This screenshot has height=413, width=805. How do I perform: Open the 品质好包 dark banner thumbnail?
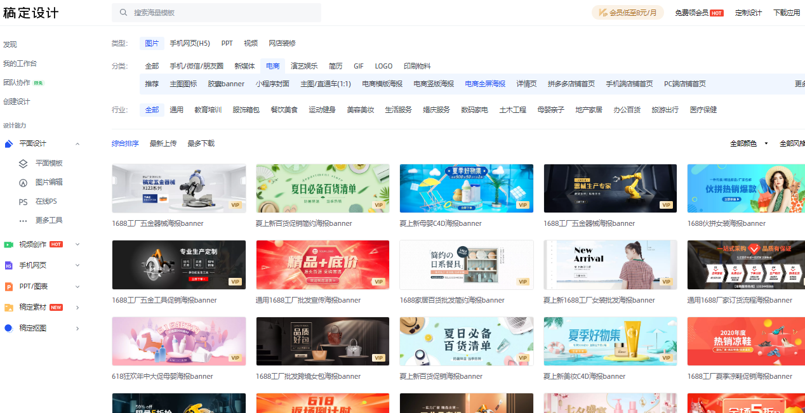(323, 341)
